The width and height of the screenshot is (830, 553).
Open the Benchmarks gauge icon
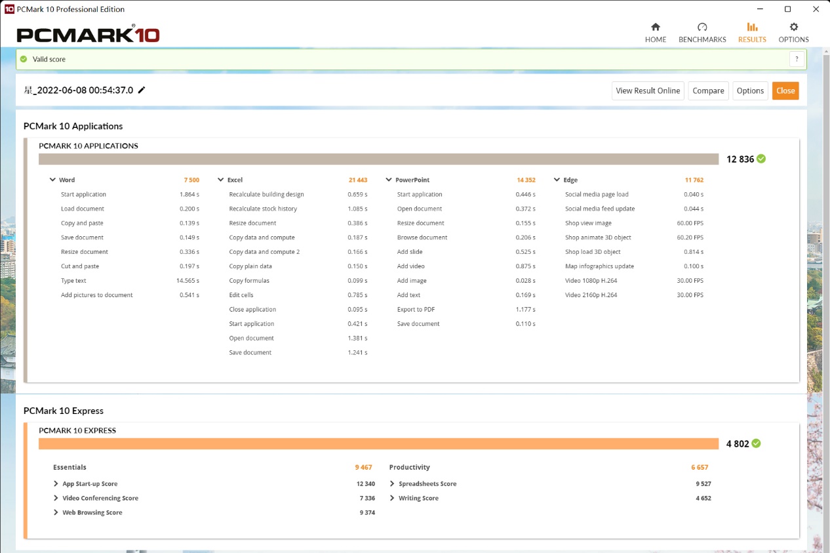point(702,27)
